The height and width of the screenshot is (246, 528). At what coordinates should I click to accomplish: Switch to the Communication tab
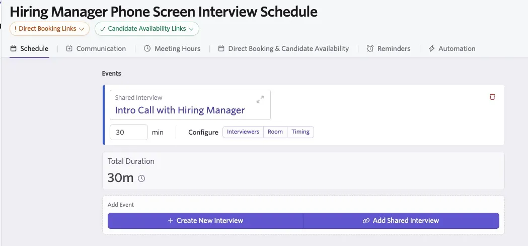coord(96,48)
